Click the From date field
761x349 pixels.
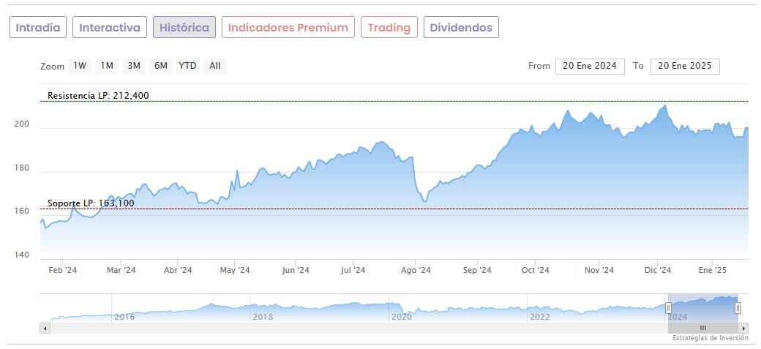tap(590, 66)
